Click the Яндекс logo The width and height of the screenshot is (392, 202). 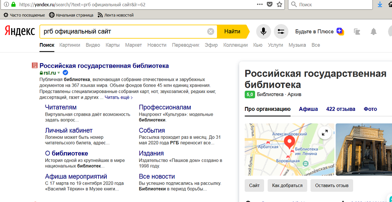tap(20, 32)
